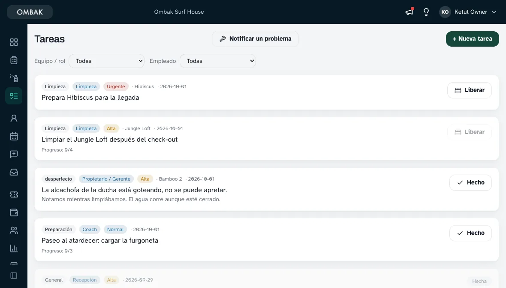Open the calendar icon in sidebar

click(x=14, y=136)
